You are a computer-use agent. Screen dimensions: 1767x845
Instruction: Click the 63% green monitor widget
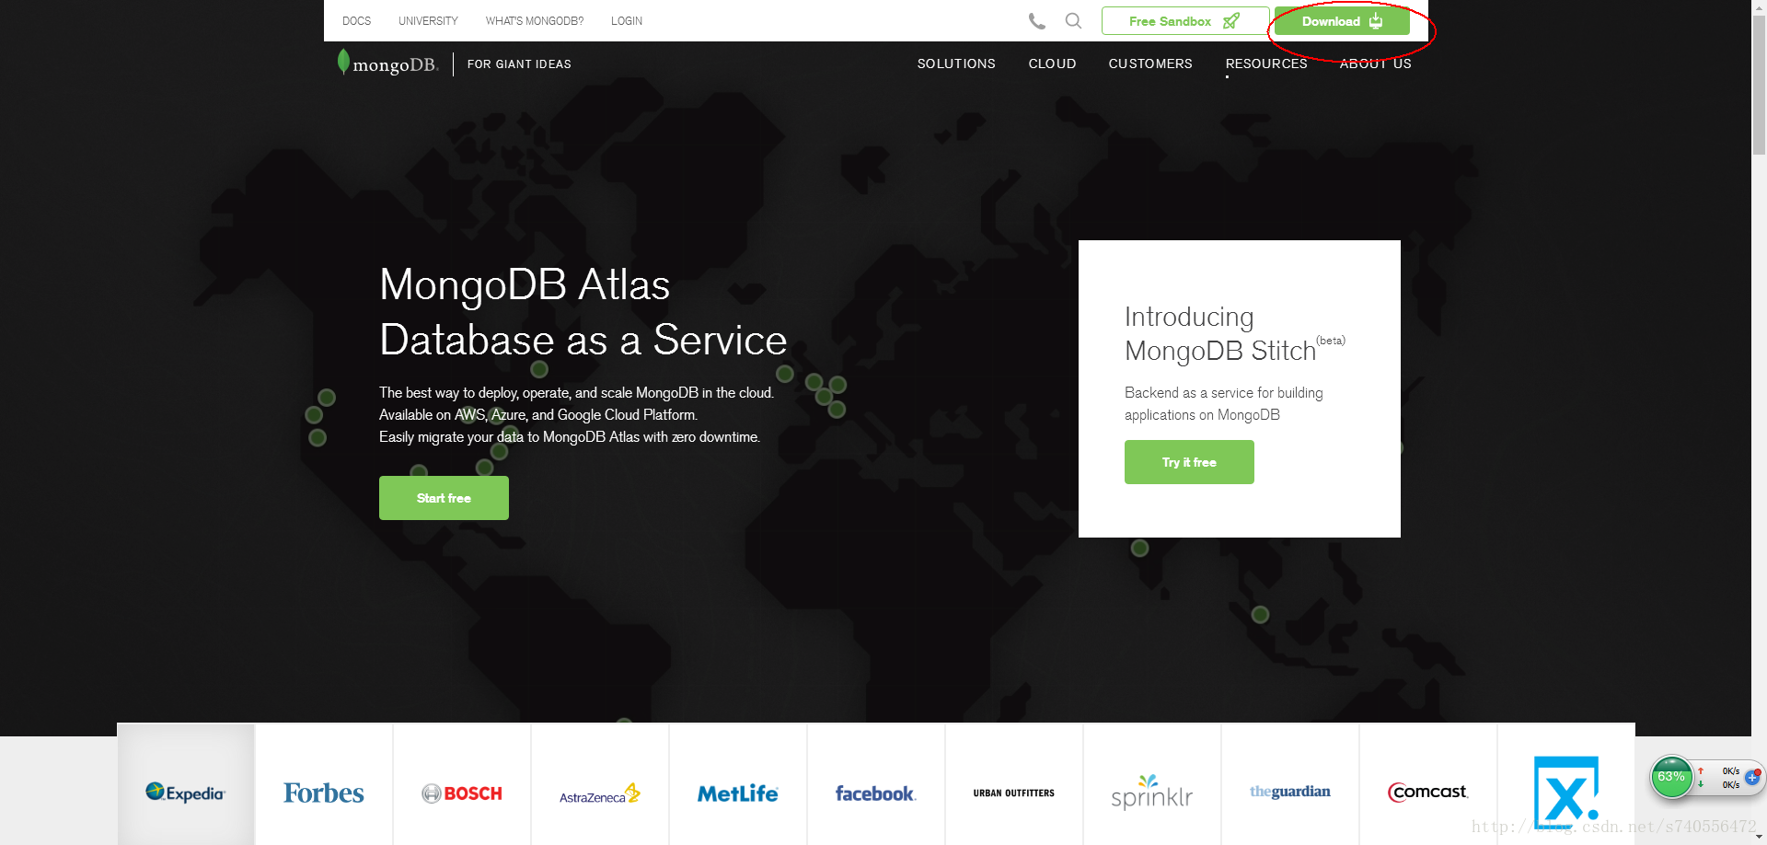tap(1671, 777)
